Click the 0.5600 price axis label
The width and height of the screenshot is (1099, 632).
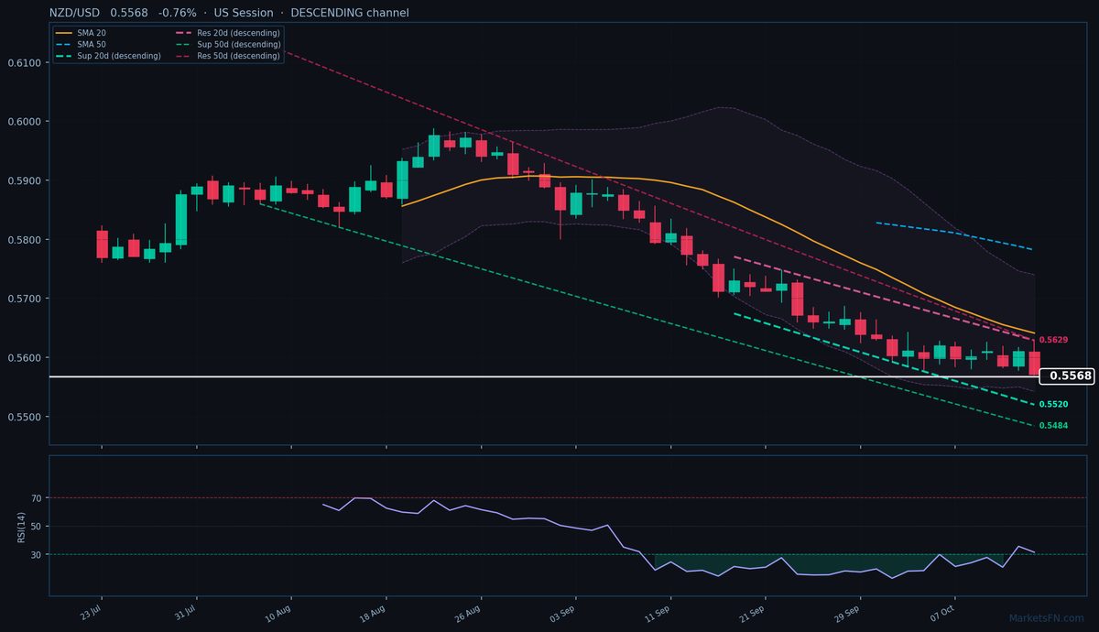pyautogui.click(x=25, y=358)
